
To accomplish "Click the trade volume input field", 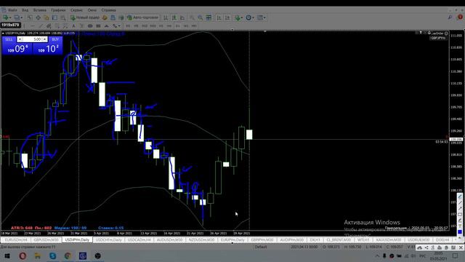I will tap(33, 39).
